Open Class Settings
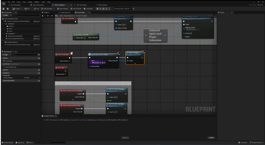 click(x=62, y=9)
